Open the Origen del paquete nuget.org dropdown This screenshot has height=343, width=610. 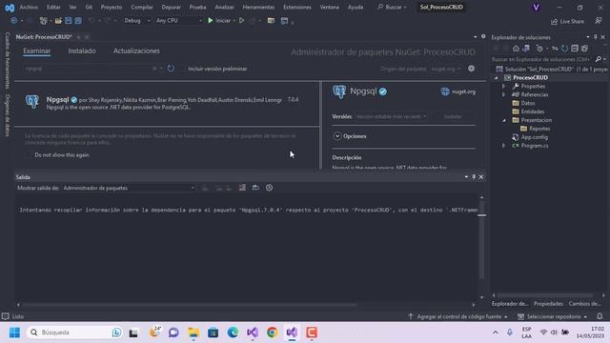tap(445, 69)
